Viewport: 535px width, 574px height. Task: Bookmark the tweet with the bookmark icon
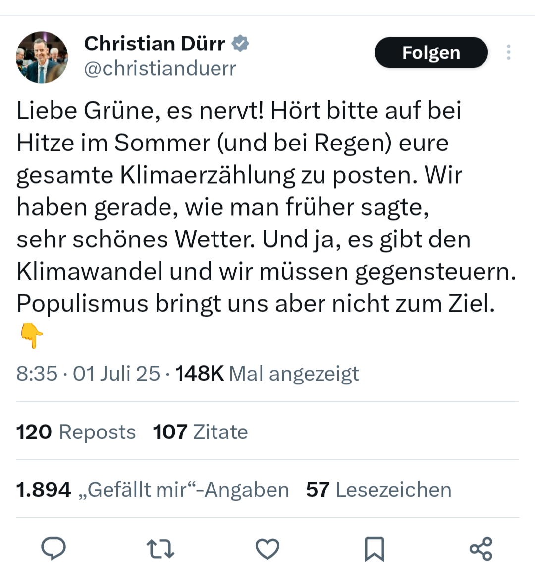[374, 549]
